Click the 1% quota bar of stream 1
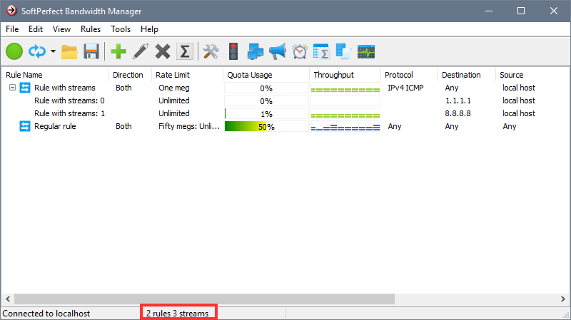Screen dimensions: 571x320 point(266,114)
